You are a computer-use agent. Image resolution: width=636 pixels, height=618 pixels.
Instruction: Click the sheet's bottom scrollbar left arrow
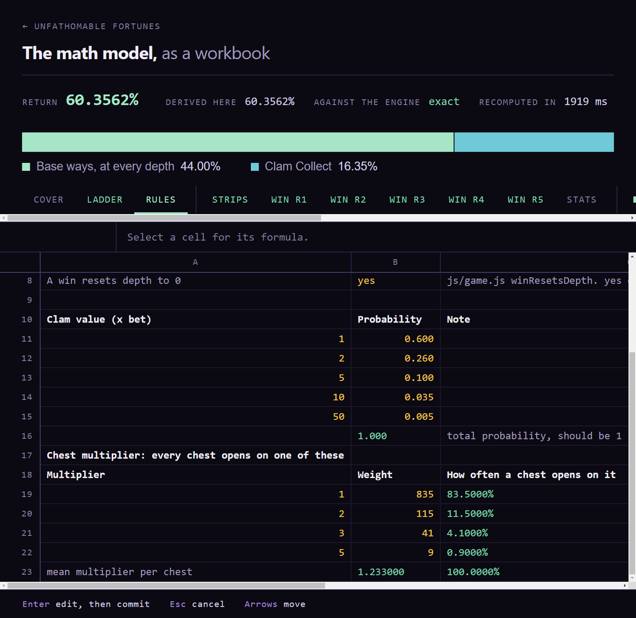[x=3, y=585]
